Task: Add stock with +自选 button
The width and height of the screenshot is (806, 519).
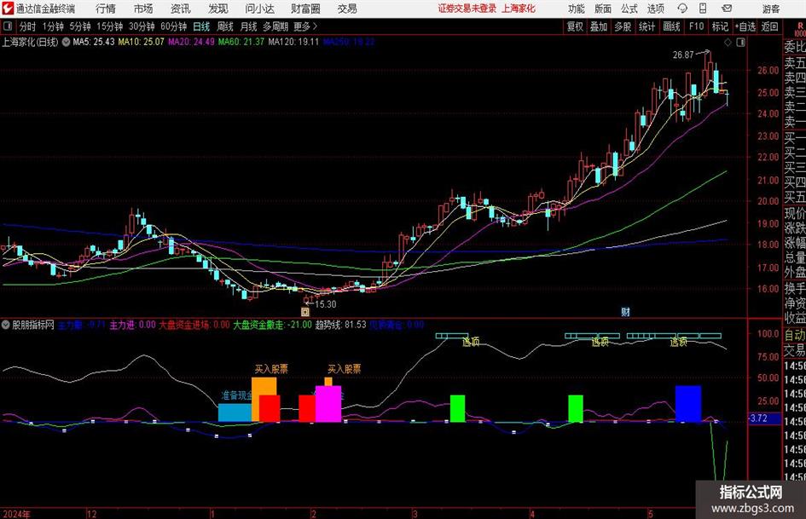Action: [x=745, y=26]
